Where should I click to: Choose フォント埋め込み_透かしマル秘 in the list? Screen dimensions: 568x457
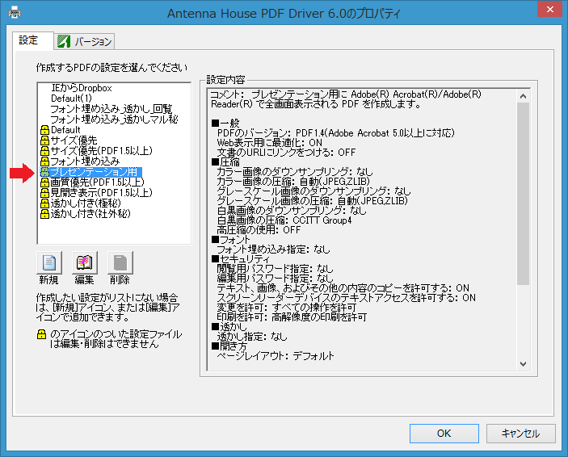[x=114, y=119]
